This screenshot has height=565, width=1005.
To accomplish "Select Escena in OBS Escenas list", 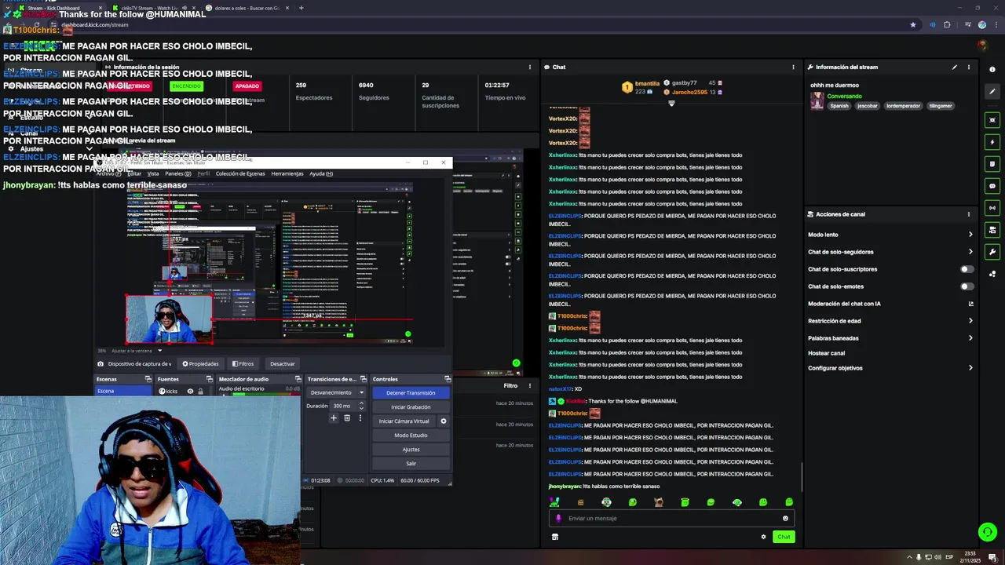I will pos(123,391).
